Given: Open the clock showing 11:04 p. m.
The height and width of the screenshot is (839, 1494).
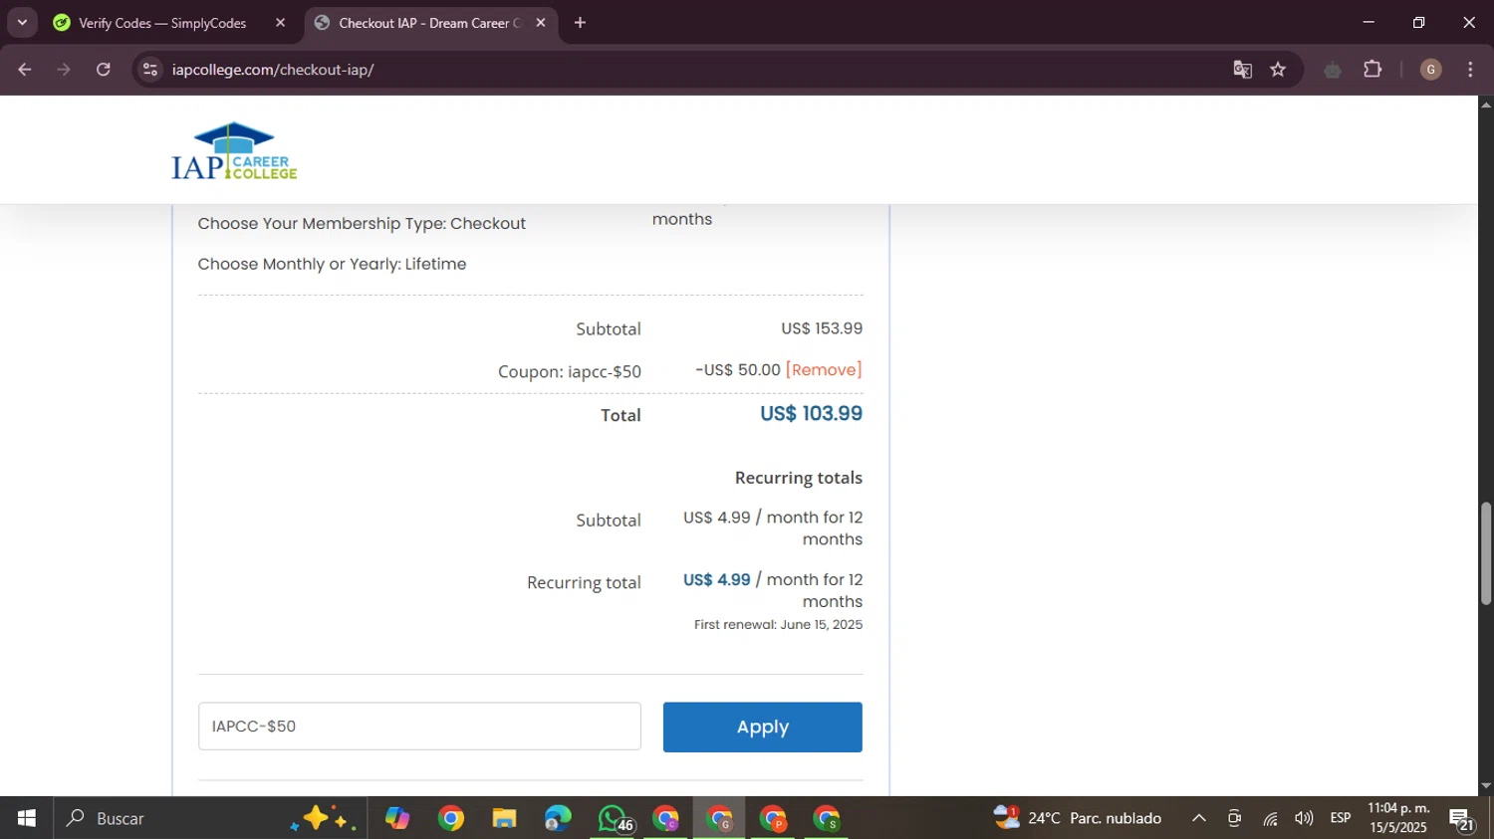Looking at the screenshot, I should tap(1398, 818).
